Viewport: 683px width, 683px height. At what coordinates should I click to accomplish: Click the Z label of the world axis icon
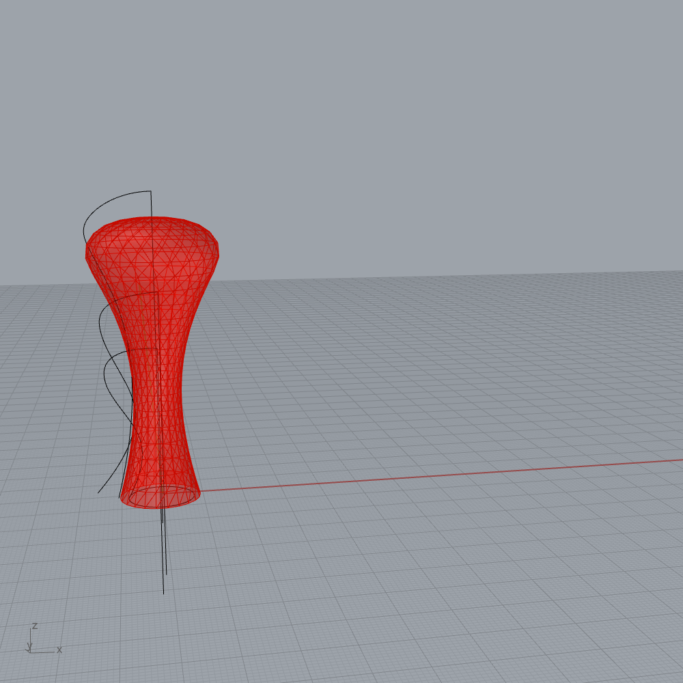click(x=34, y=626)
